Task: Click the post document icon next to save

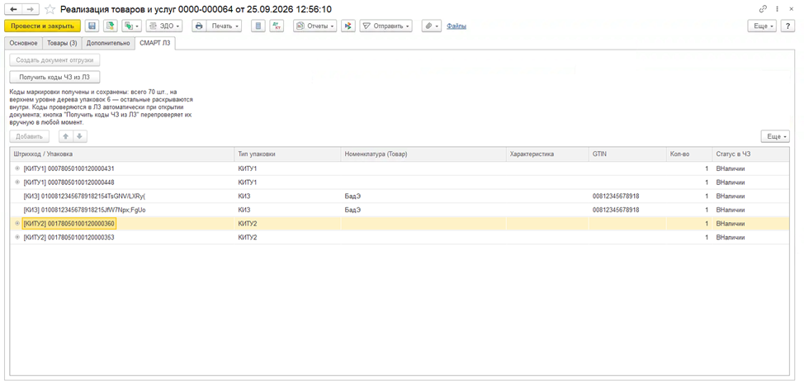Action: click(111, 26)
